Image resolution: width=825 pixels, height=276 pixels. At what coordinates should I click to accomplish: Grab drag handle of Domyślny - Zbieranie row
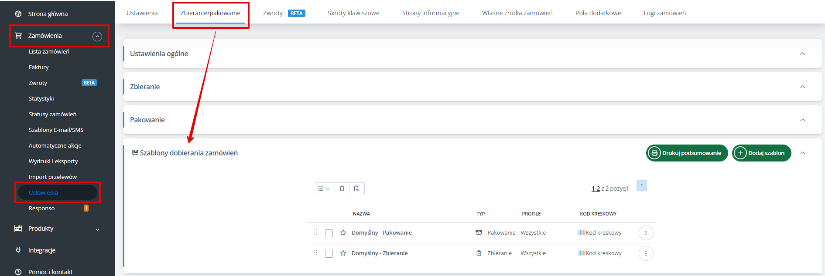point(315,253)
